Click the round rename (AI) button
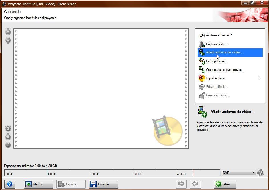The height and width of the screenshot is (190, 269). point(8,145)
